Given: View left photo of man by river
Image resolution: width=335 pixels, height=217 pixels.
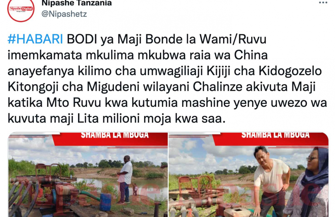Looking at the screenshot, I should pyautogui.click(x=88, y=175).
